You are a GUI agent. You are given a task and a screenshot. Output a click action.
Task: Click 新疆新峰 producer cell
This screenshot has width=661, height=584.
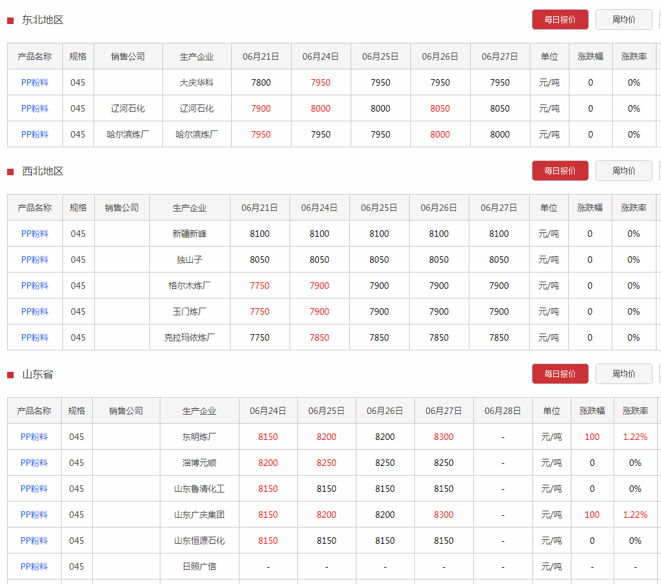pyautogui.click(x=190, y=234)
